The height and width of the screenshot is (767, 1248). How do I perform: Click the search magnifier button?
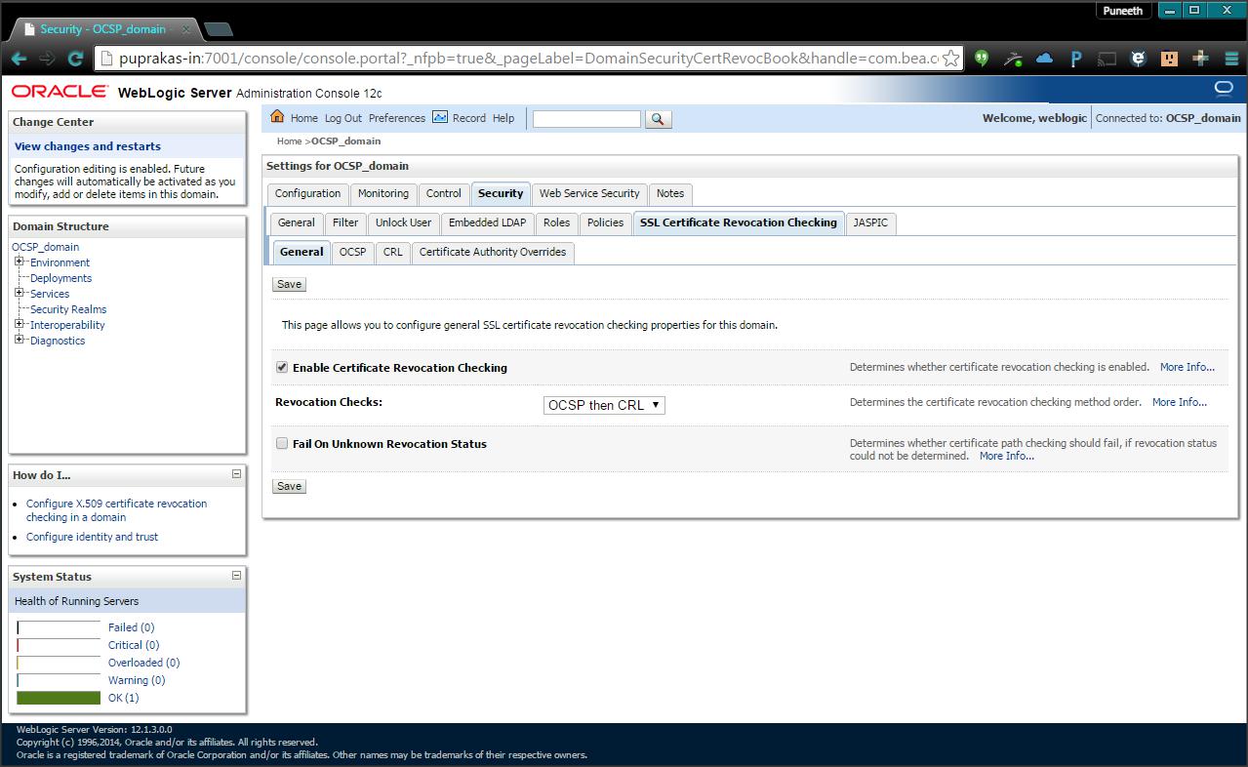[x=659, y=119]
